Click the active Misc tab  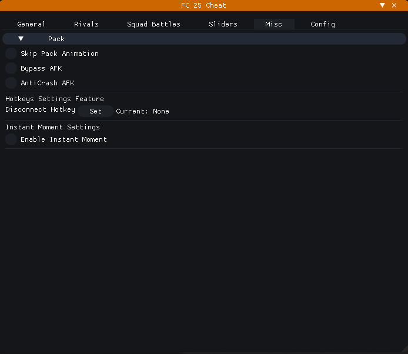coord(273,24)
